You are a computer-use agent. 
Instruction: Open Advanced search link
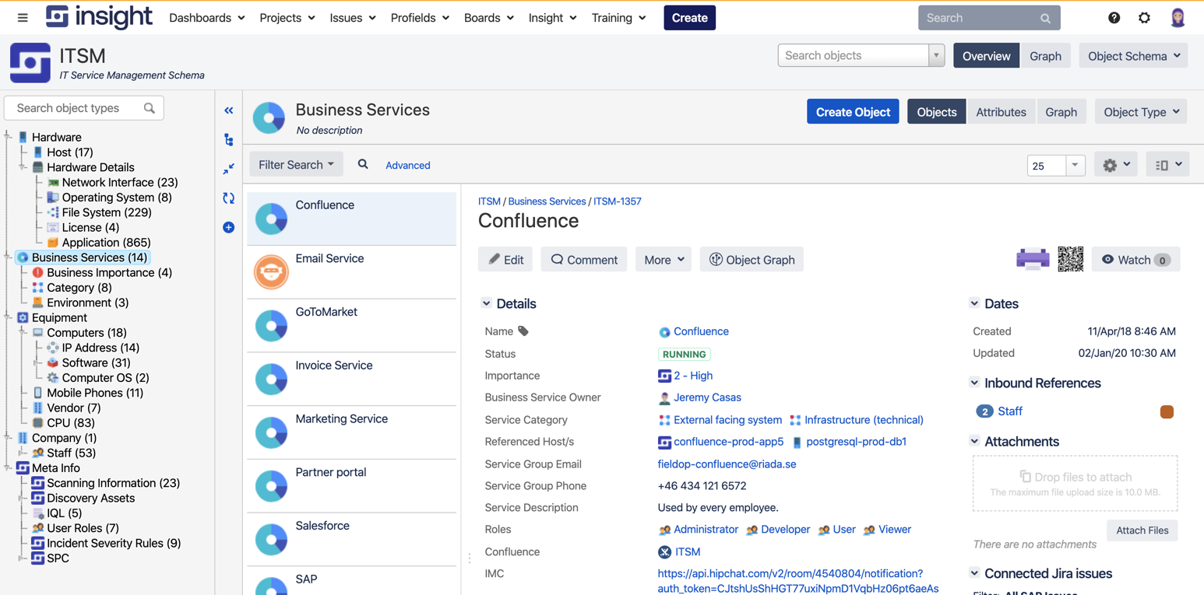click(407, 165)
